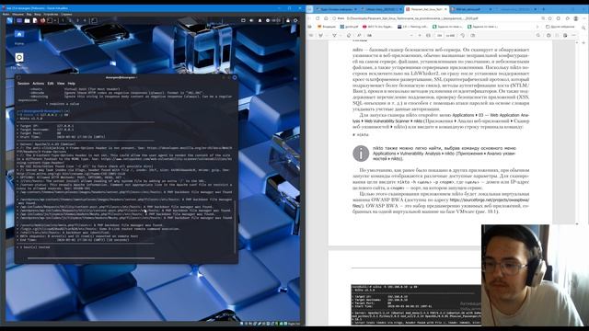
Task: Switch to workspace 3 in Kali panel
Action: tap(77, 20)
